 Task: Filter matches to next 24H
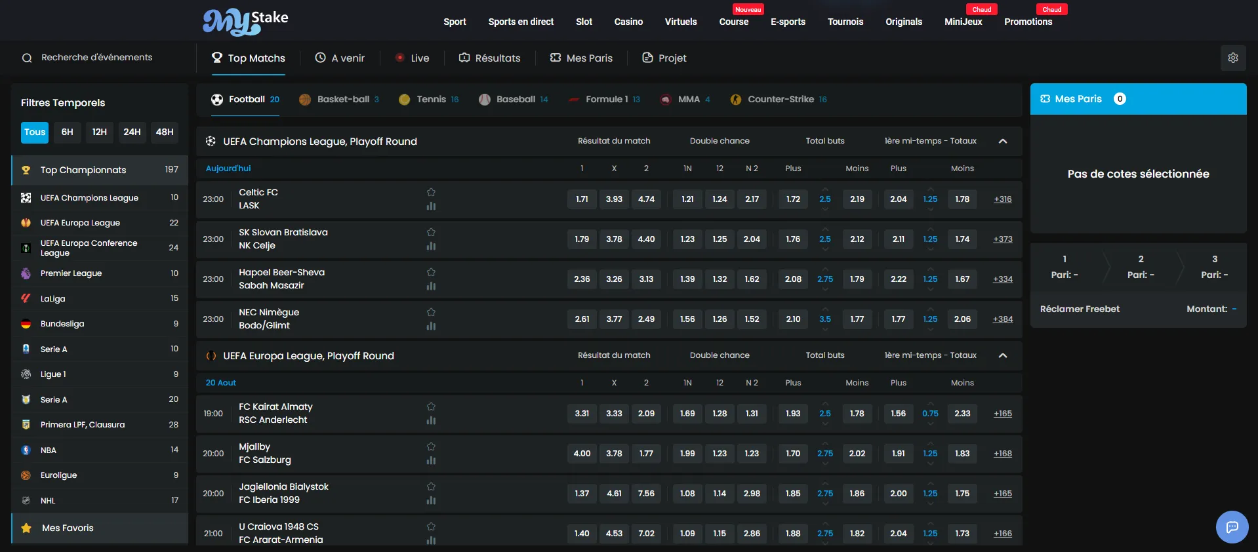(132, 132)
